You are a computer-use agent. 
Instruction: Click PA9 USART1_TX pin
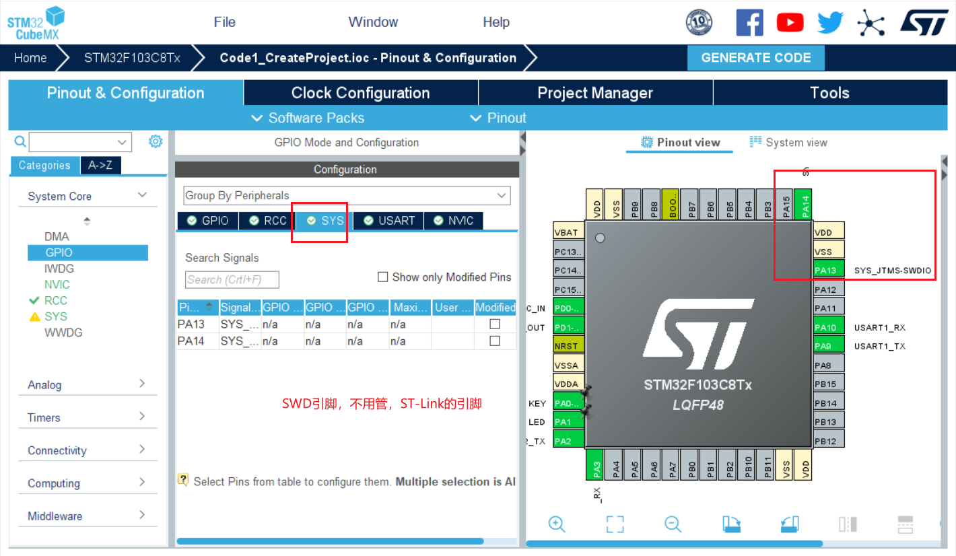point(829,346)
